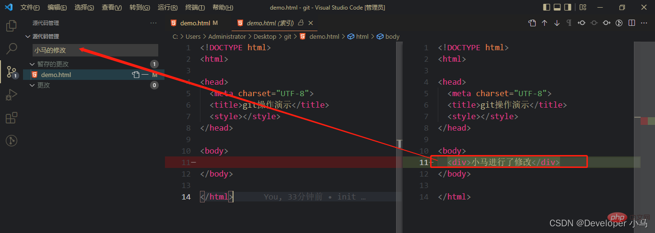This screenshot has width=655, height=233.
Task: Open the Source Control view in activity bar
Action: coord(12,72)
